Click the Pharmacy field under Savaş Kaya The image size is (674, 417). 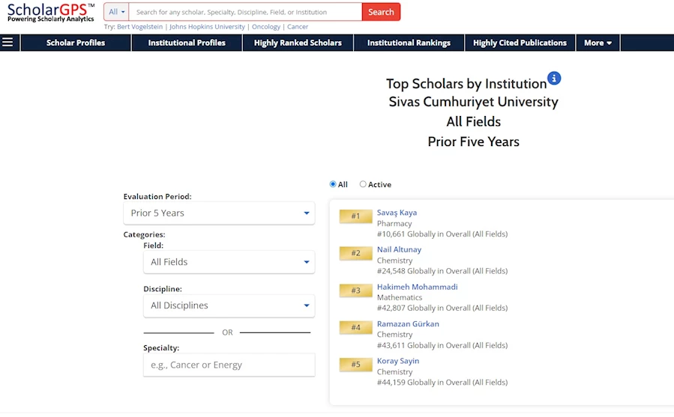pyautogui.click(x=394, y=224)
